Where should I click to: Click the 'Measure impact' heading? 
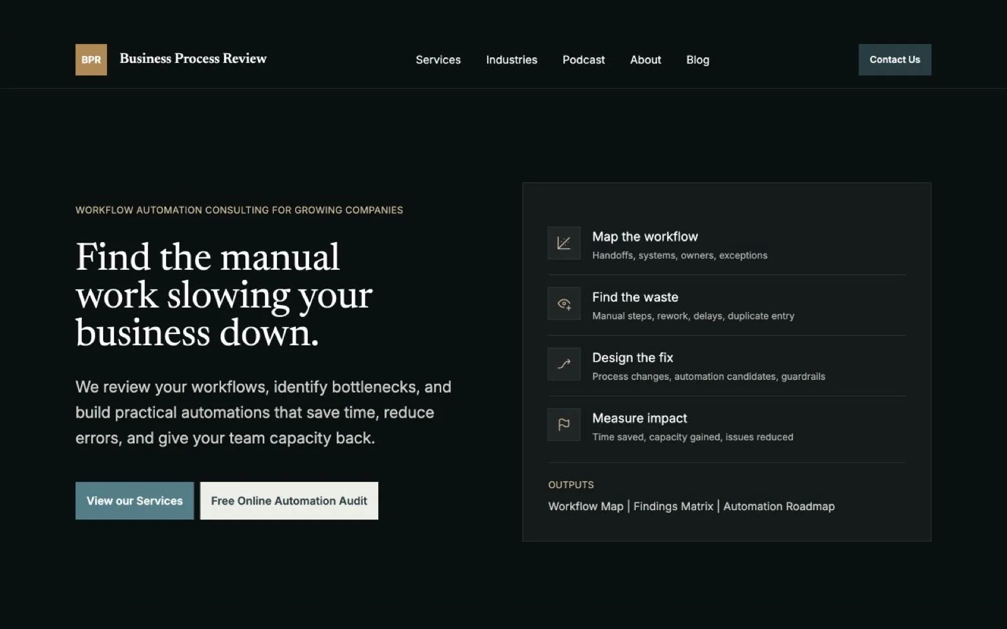point(639,418)
